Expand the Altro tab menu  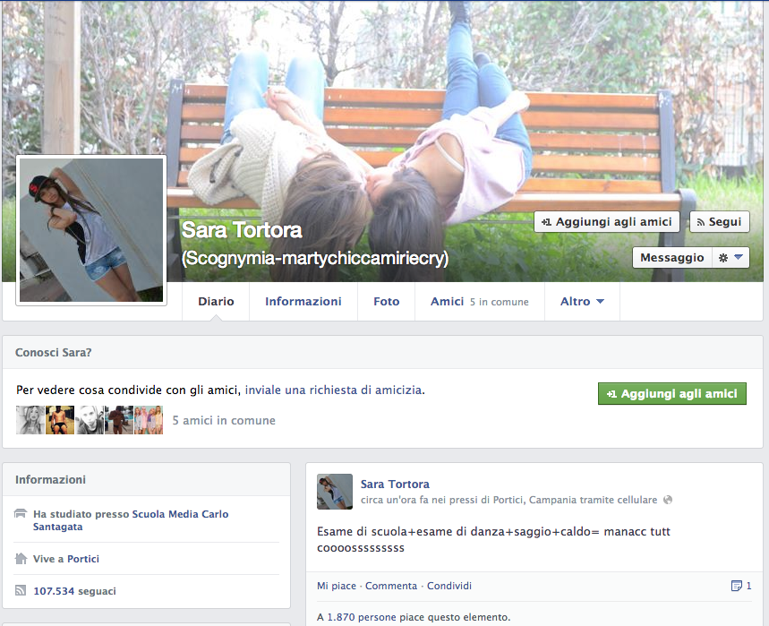coord(582,302)
